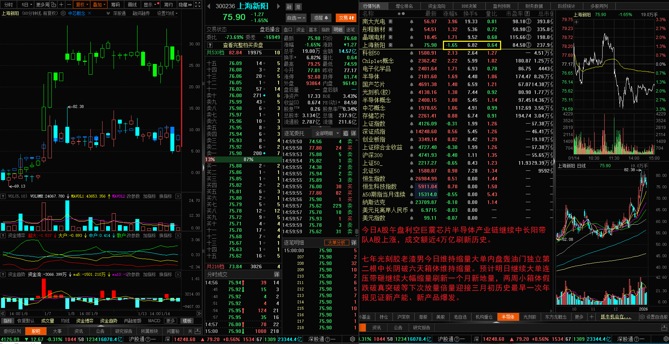Viewport: 669px width, 344px height.
Task: Expand hidden toolbar with 隐藏 arrows
Action: click(185, 5)
